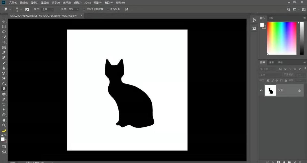Toggle Quick Mask mode
Screen dimensions: 307x163
tap(4, 147)
